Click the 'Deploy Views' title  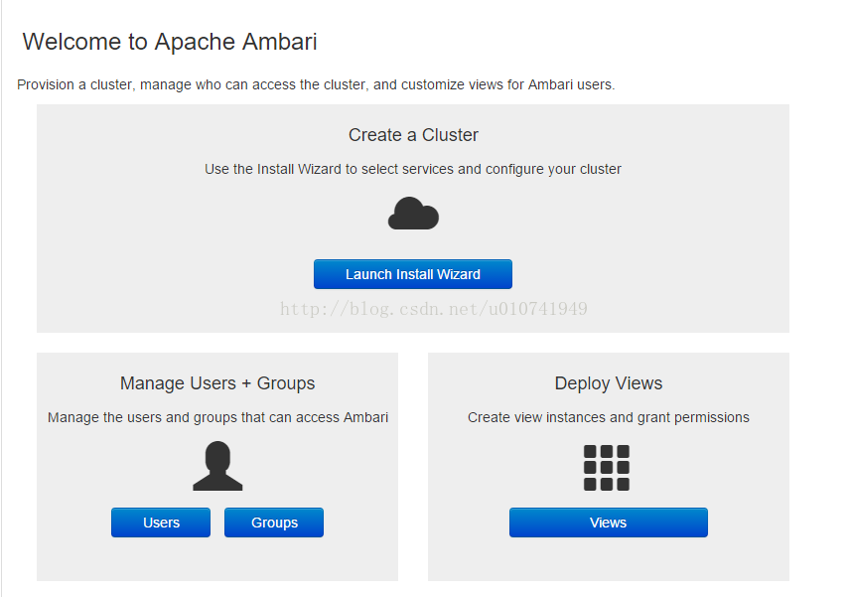click(x=608, y=383)
